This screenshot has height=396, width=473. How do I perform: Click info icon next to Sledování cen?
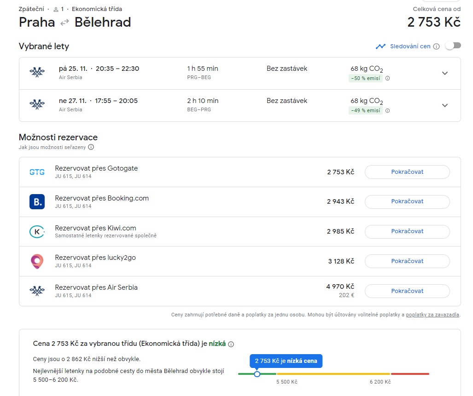coord(436,46)
